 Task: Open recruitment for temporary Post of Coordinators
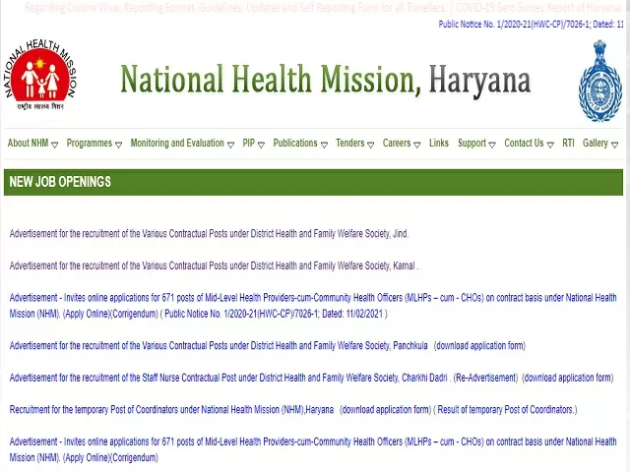pos(171,410)
